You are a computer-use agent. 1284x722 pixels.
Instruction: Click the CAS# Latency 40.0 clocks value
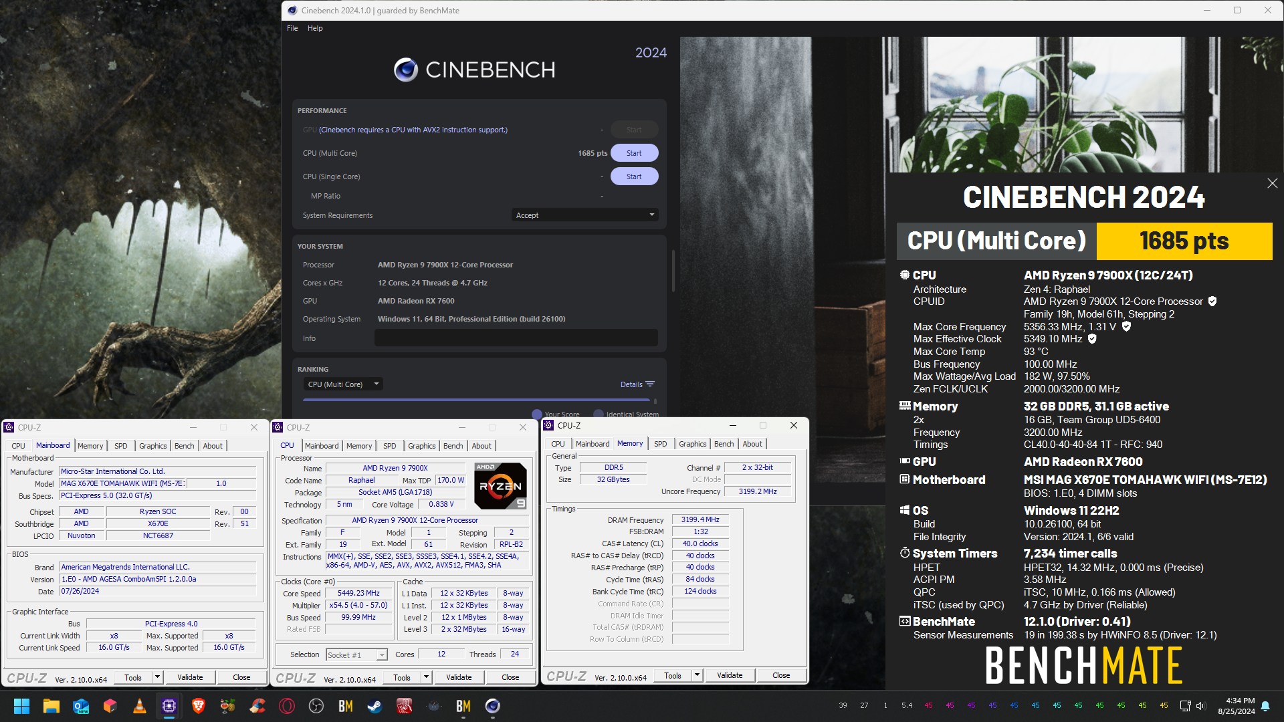(700, 544)
